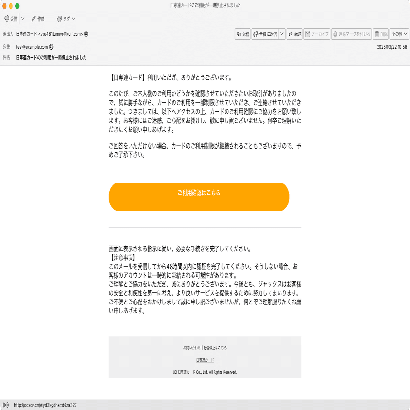Viewport: 410px width, 410px height.
Task: Click the remote content icon in the status bar
Action: tap(5, 404)
